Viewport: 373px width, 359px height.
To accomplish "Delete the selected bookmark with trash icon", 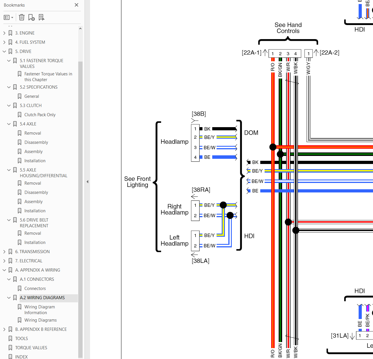I will pyautogui.click(x=22, y=18).
